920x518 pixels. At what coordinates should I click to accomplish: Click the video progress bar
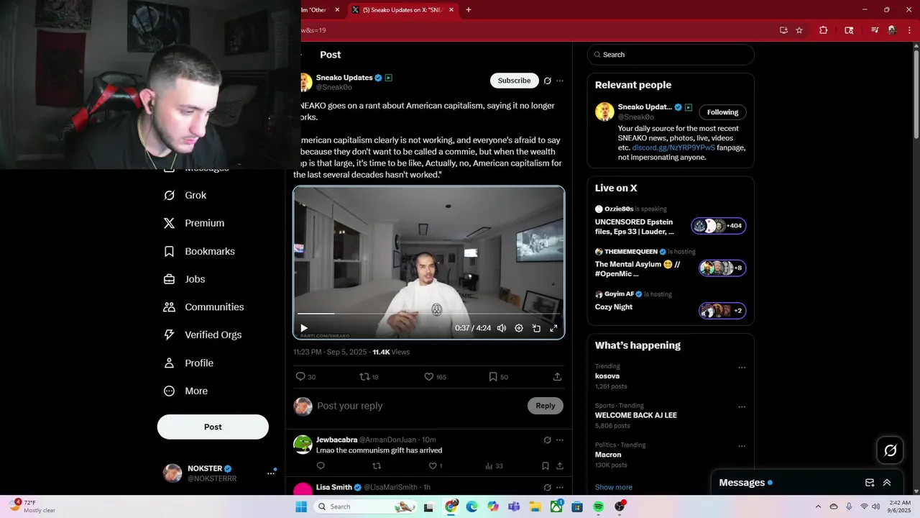click(x=428, y=314)
